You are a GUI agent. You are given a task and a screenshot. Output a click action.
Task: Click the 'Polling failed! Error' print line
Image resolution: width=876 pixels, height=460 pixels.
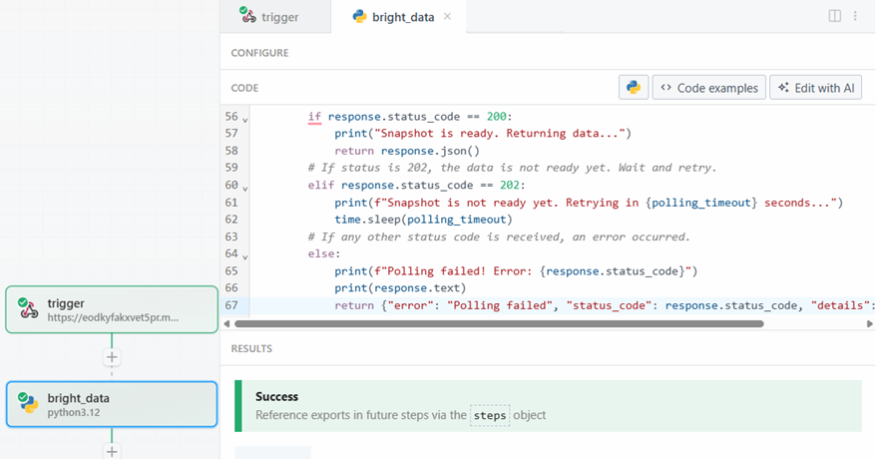(516, 271)
